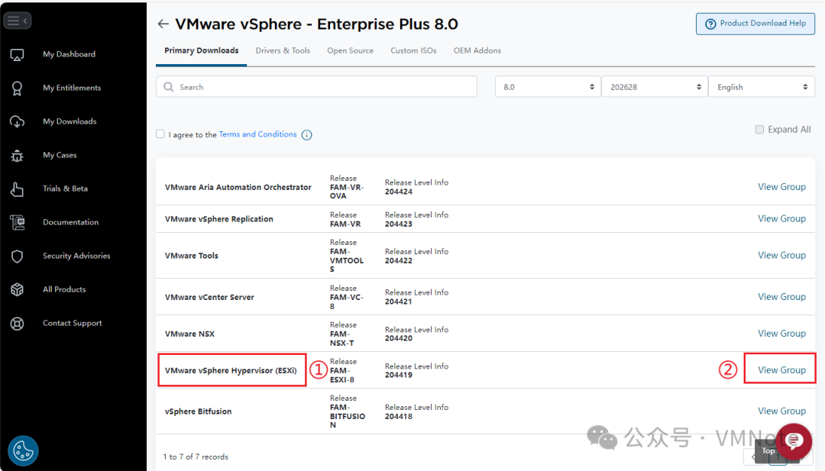
Task: View Group for vSphere Bitfusion
Action: (x=781, y=411)
